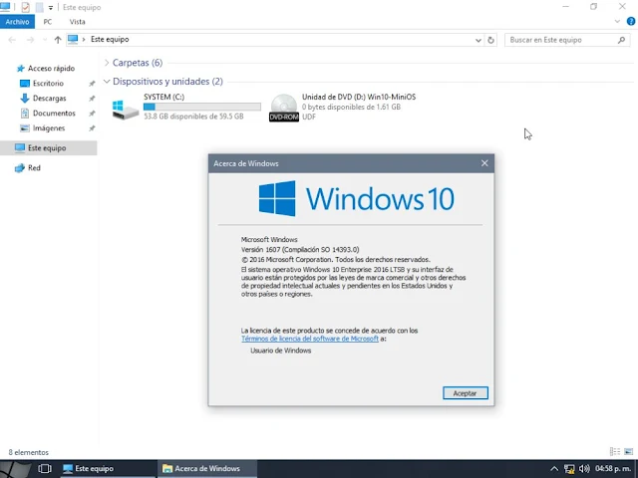This screenshot has width=638, height=478.
Task: Switch to details view layout icon
Action: point(615,451)
